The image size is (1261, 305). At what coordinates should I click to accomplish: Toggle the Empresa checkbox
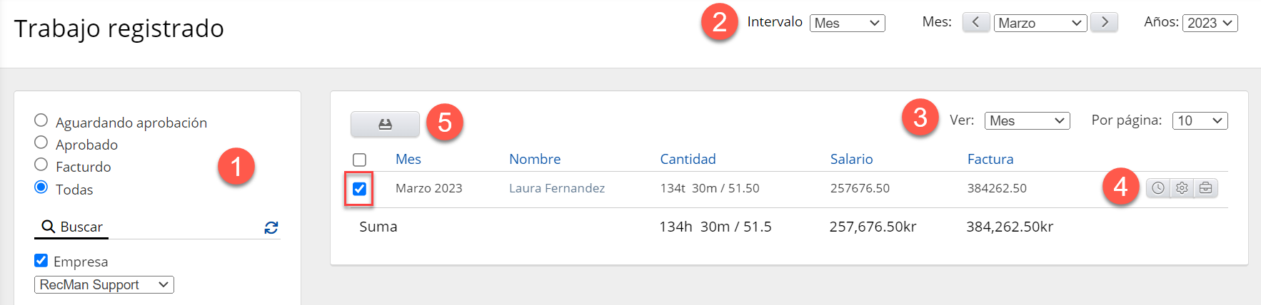[x=41, y=261]
